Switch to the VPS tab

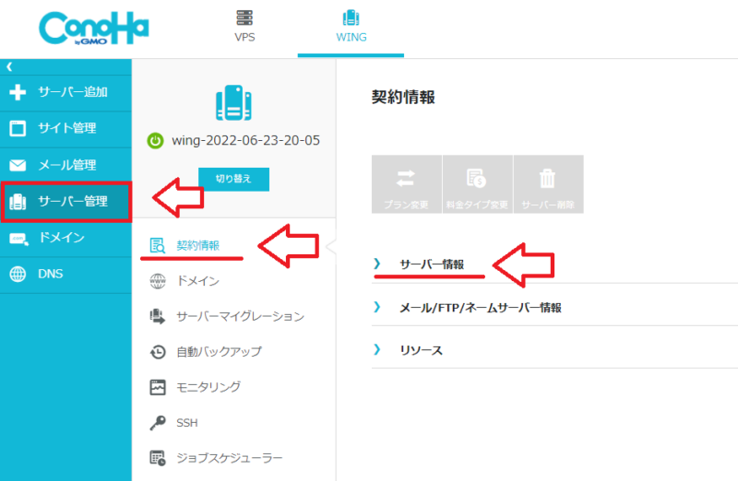point(244,27)
